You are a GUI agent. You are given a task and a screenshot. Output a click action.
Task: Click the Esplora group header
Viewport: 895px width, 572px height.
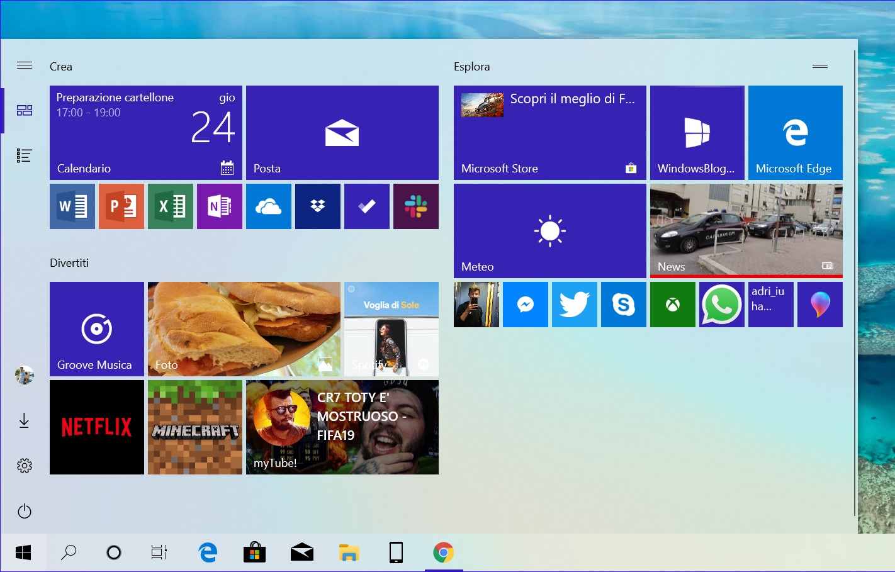click(471, 67)
